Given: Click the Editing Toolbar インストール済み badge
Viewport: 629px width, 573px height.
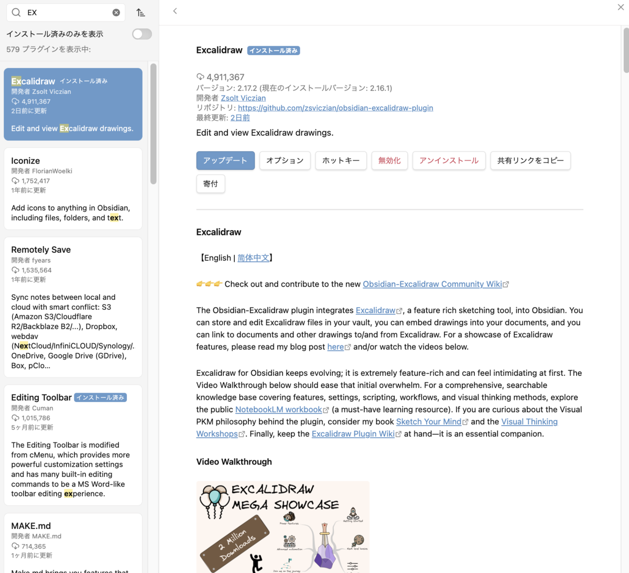Looking at the screenshot, I should click(x=101, y=397).
